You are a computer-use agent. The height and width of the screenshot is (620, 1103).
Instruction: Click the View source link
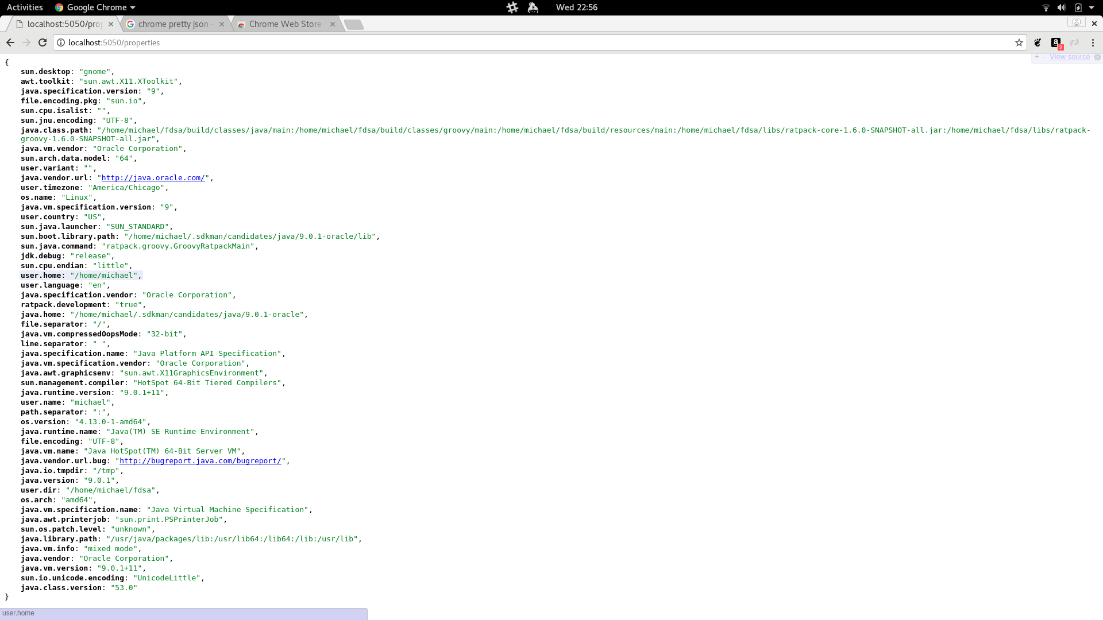1070,57
